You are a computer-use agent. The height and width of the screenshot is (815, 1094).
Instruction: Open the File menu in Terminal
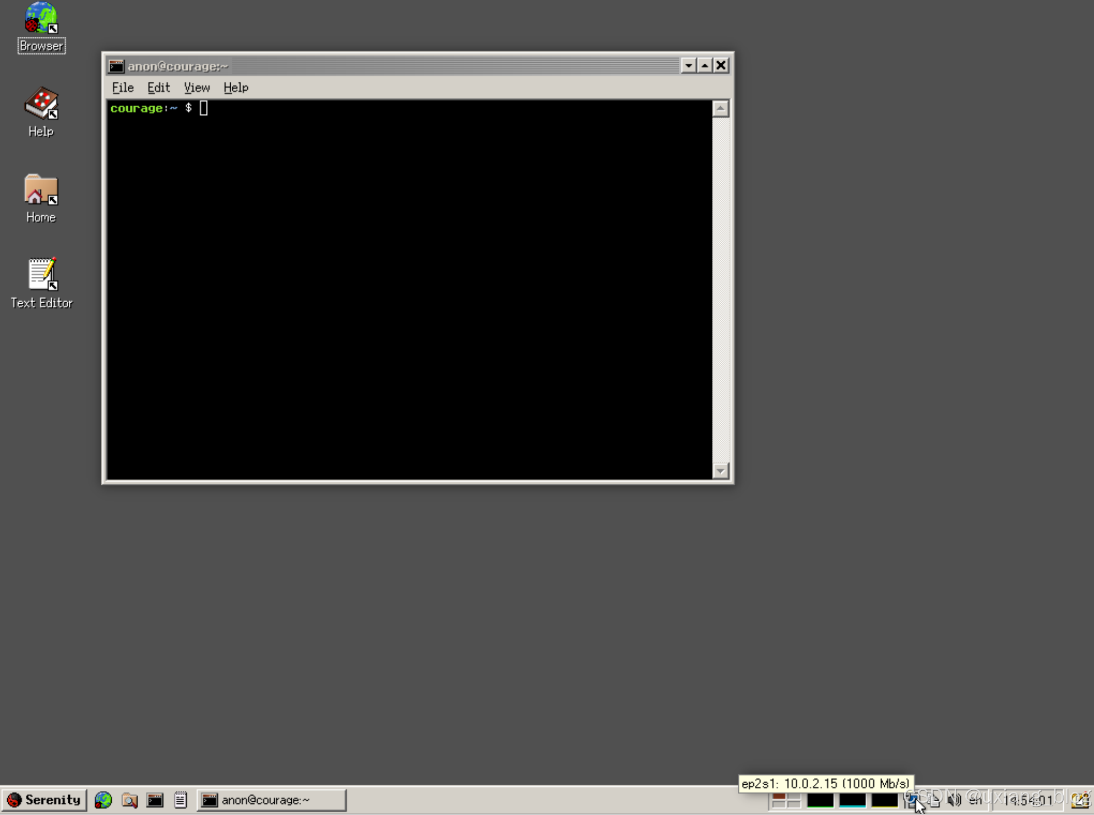click(122, 87)
